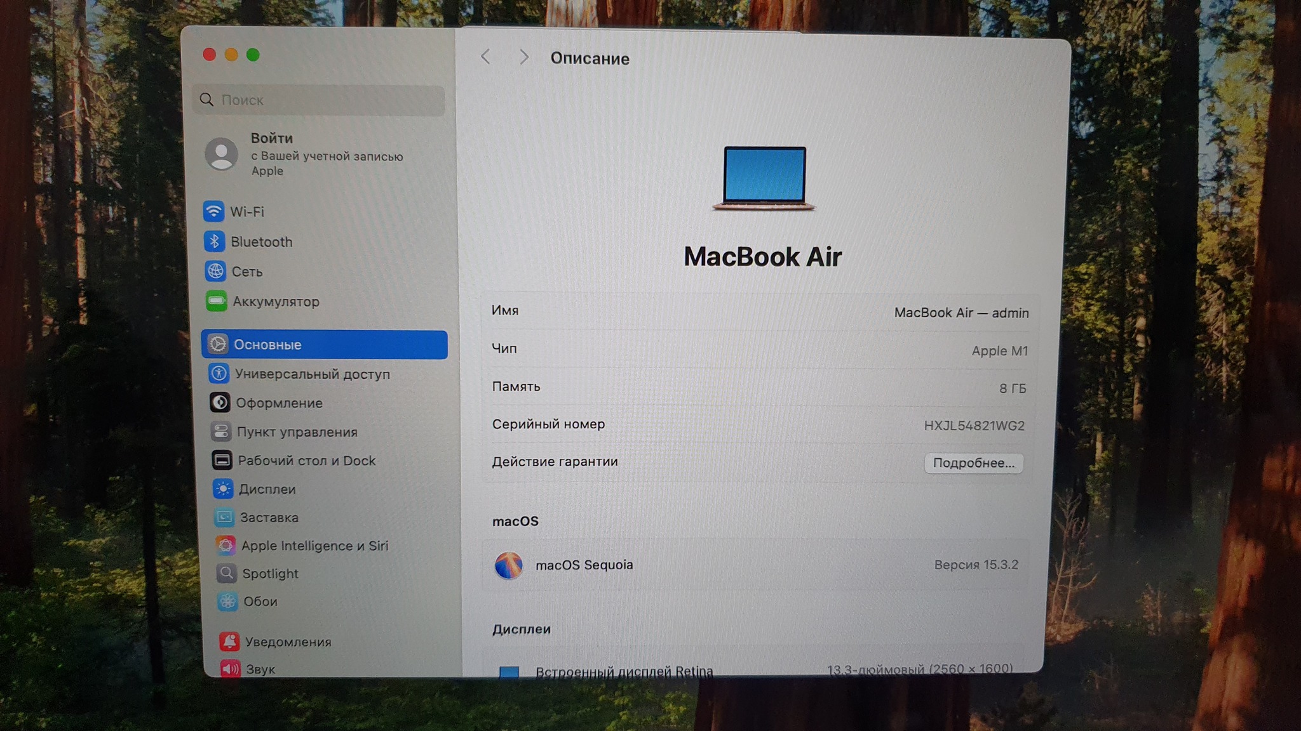This screenshot has height=731, width=1301.
Task: Click the Уведомления bell icon
Action: (x=229, y=642)
